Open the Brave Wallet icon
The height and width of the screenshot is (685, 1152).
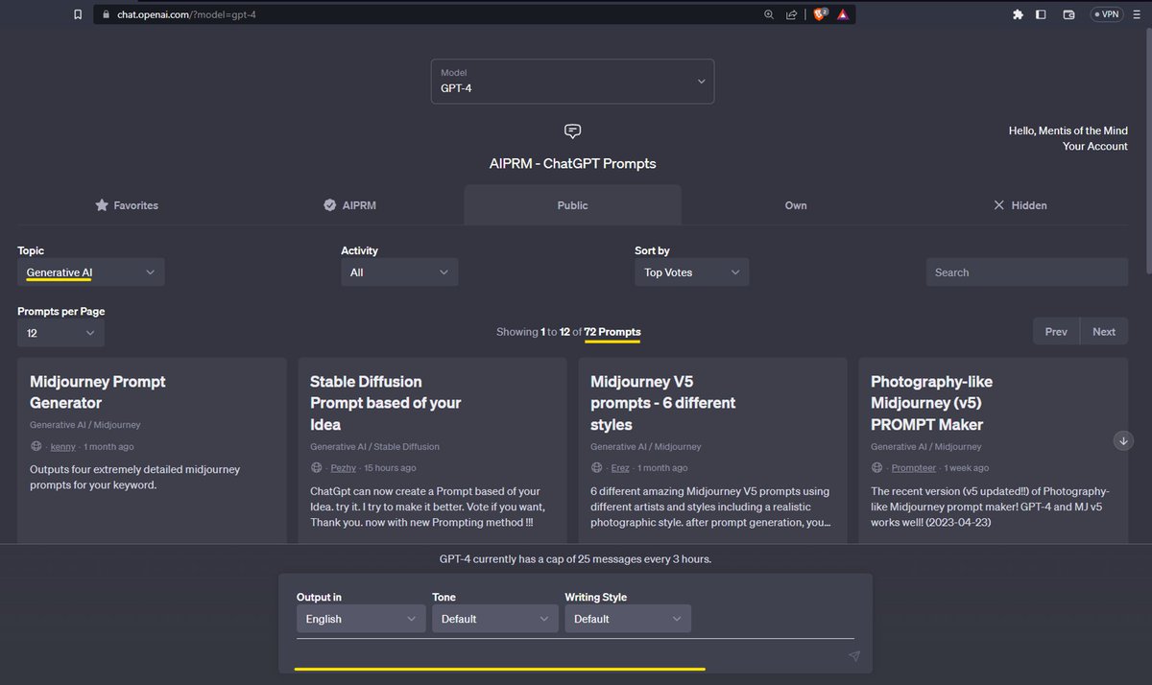click(x=1069, y=14)
